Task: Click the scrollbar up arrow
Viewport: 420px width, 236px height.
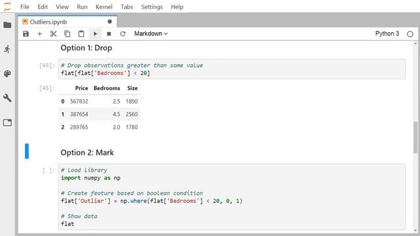Action: click(x=415, y=43)
